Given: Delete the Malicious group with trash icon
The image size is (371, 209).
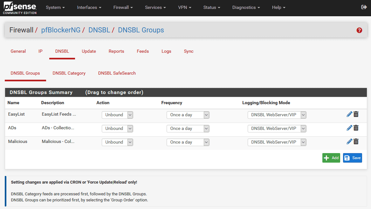Looking at the screenshot, I should pyautogui.click(x=356, y=142).
